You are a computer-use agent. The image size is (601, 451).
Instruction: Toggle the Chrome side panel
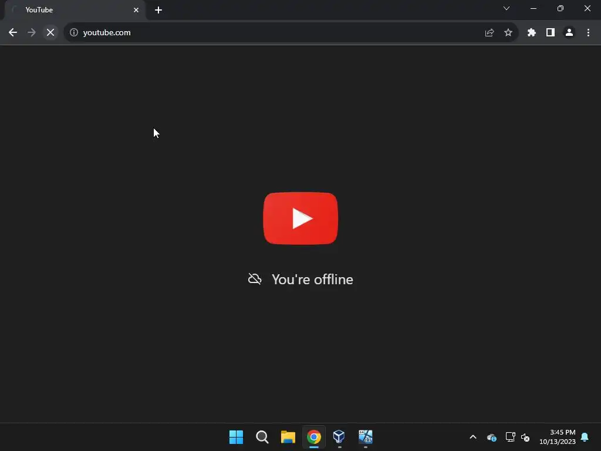[x=551, y=33]
